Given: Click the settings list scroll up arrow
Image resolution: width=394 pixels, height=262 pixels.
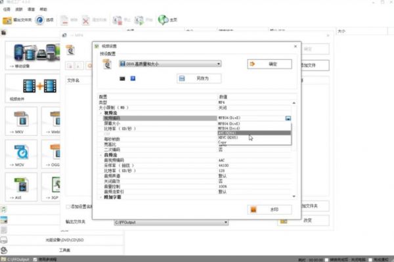Looking at the screenshot, I should point(294,103).
